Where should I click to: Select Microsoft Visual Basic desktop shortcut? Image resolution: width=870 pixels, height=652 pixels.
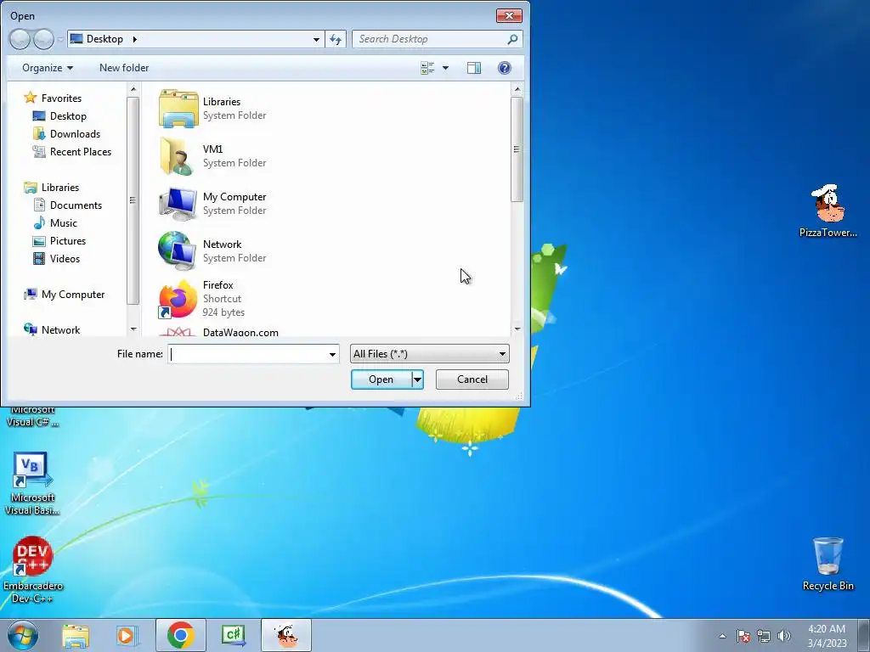pyautogui.click(x=32, y=484)
